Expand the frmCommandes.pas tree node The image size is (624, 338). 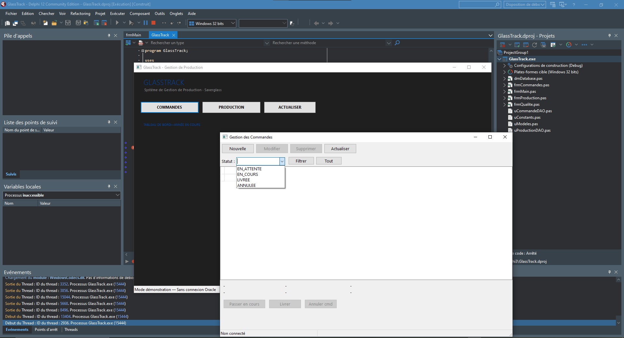pos(504,85)
